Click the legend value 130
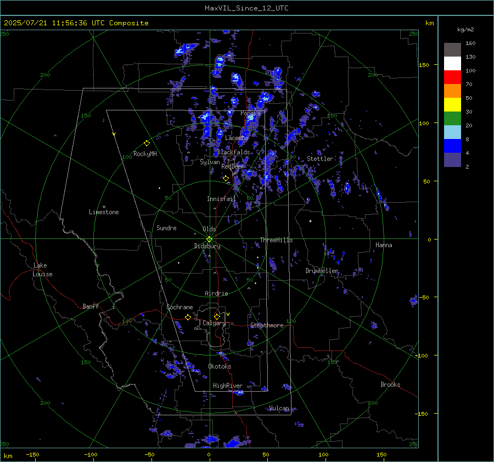Image resolution: width=494 pixels, height=462 pixels. click(x=470, y=57)
